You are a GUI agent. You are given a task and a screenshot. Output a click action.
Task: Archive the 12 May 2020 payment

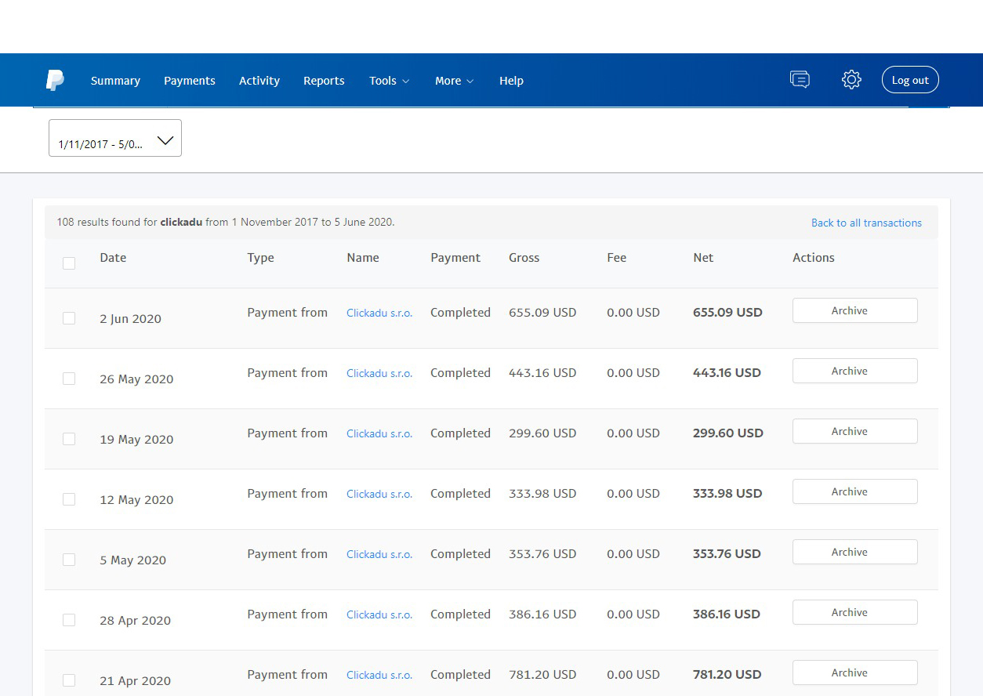click(855, 491)
